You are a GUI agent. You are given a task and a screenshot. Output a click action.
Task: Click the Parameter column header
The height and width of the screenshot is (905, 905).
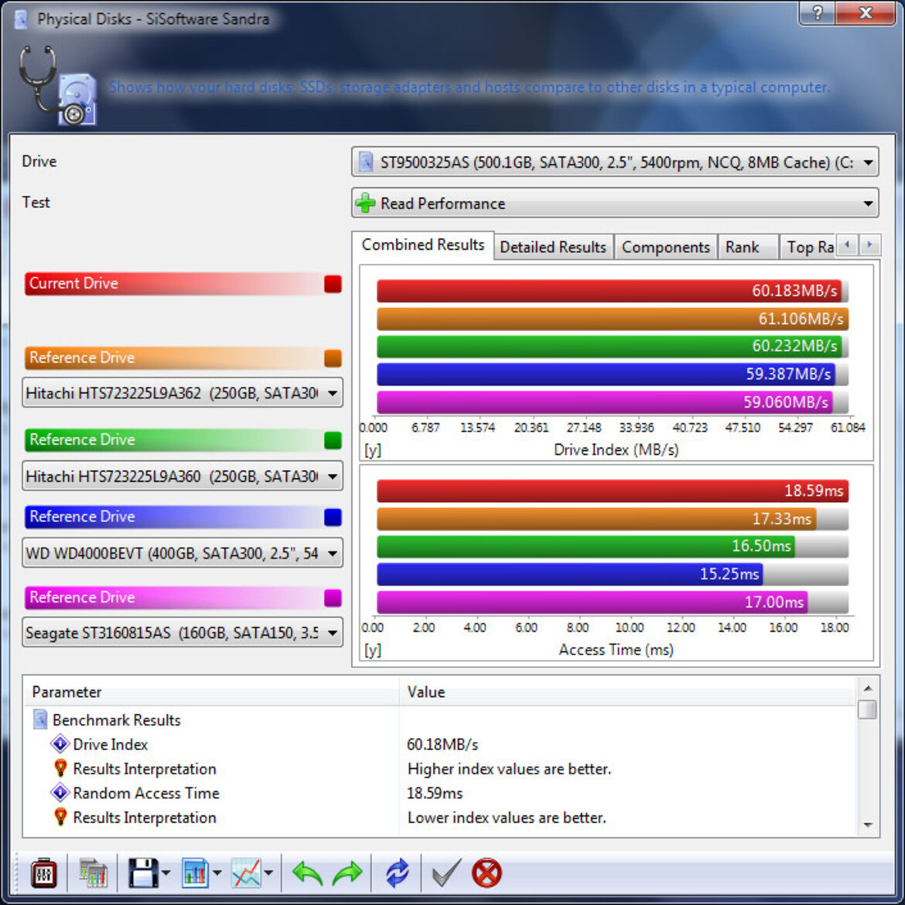(211, 692)
